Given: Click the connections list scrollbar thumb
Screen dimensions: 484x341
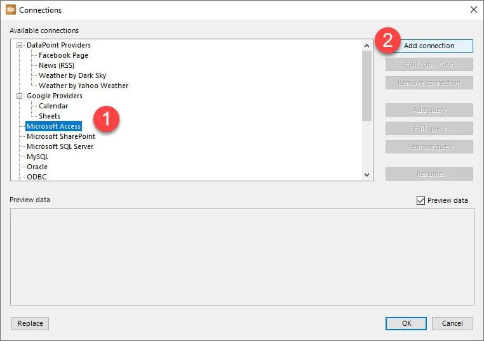Looking at the screenshot, I should point(366,86).
